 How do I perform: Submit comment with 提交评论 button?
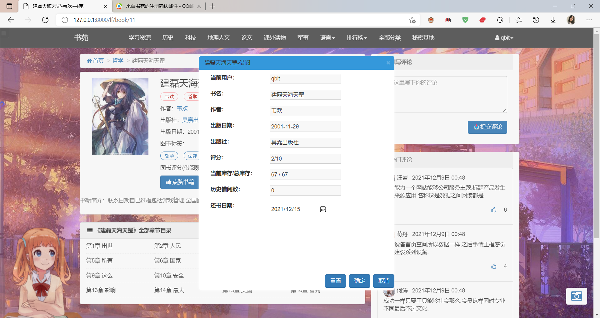coord(487,127)
